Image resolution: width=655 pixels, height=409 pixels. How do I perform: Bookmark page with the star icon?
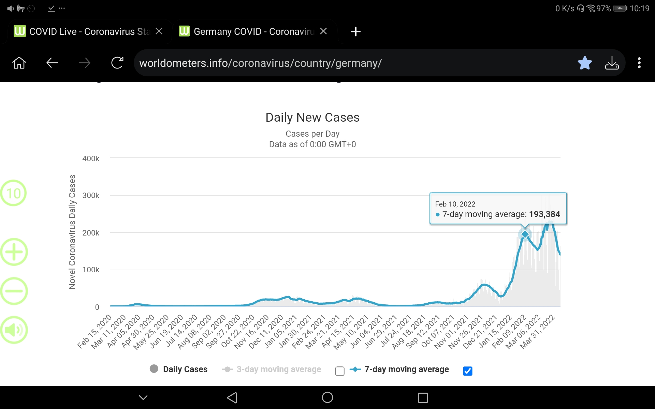[585, 63]
